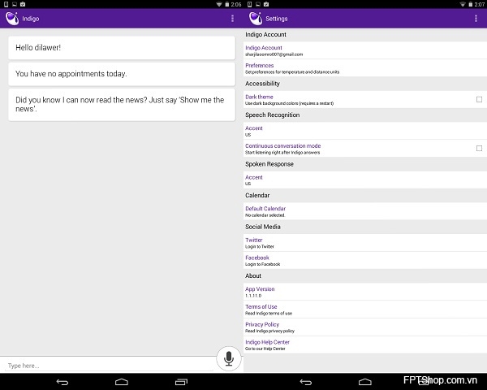Tap the 'Settings' title in header
This screenshot has height=390, width=487.
(x=277, y=19)
